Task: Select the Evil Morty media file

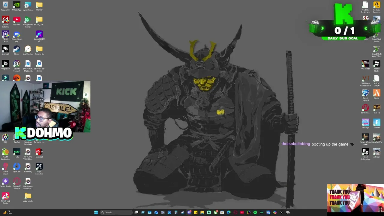Action: (28, 168)
